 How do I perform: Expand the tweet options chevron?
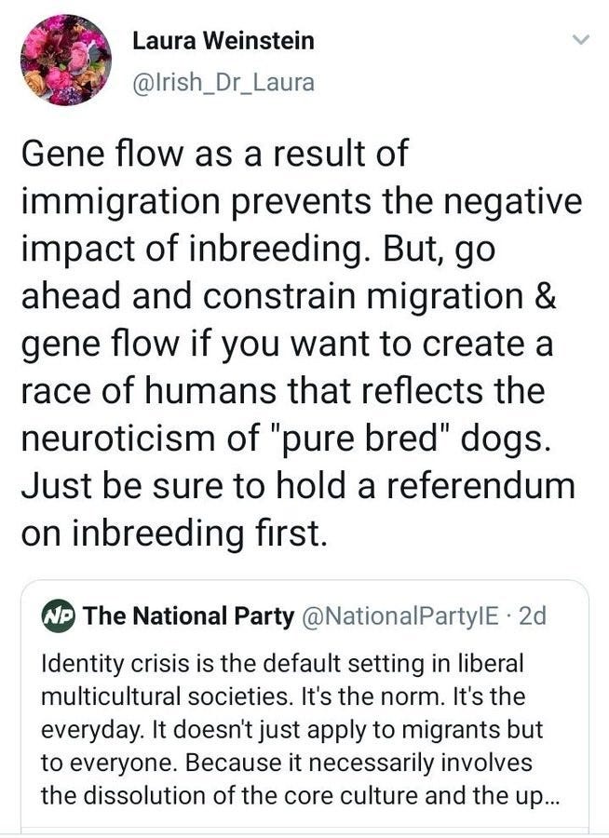click(x=579, y=39)
